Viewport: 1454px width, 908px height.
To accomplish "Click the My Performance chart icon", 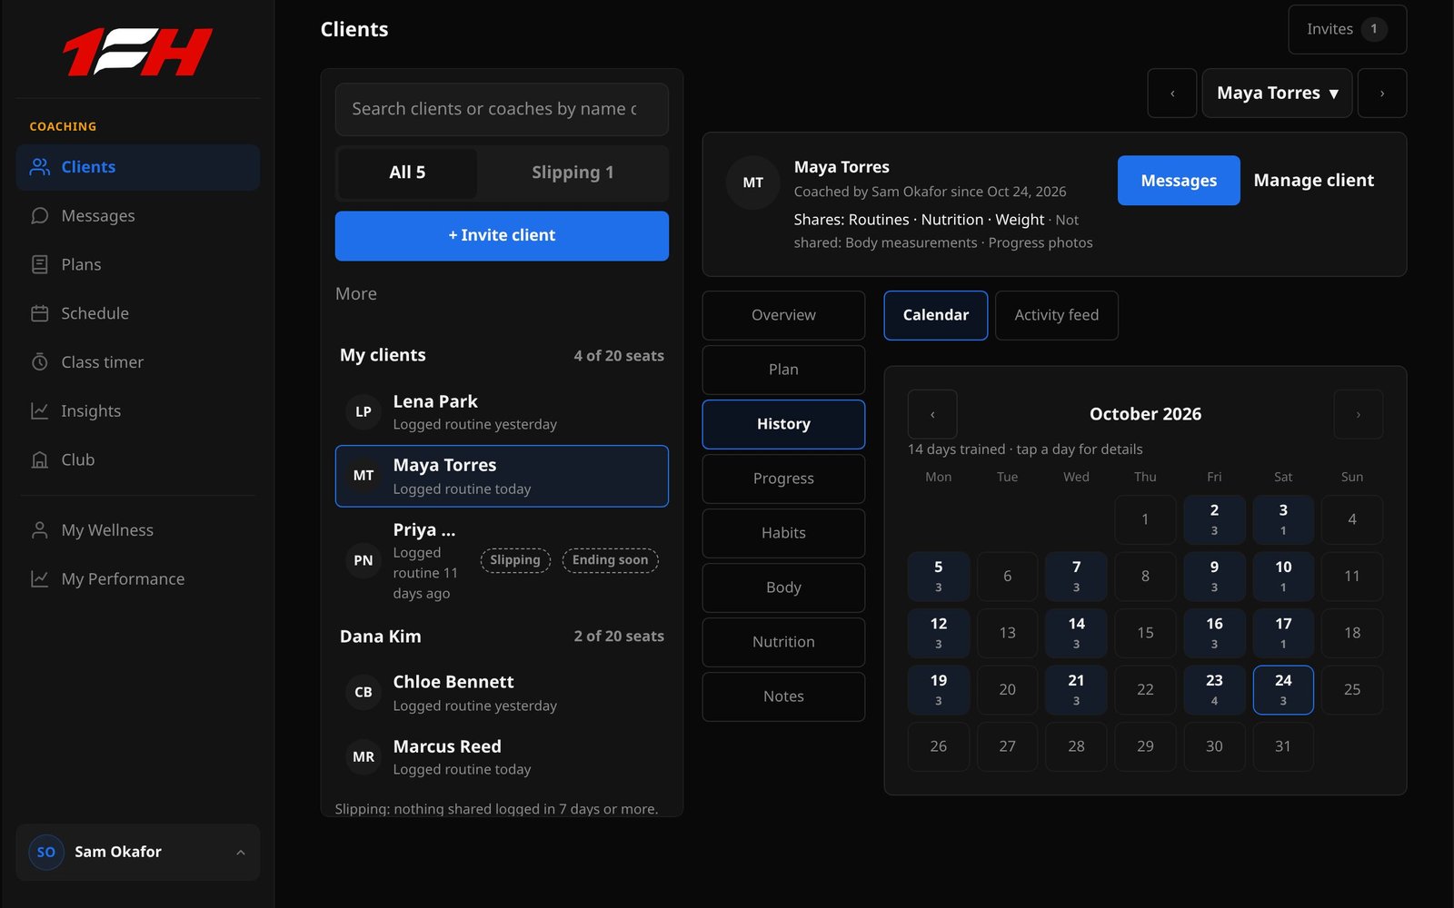I will [40, 579].
